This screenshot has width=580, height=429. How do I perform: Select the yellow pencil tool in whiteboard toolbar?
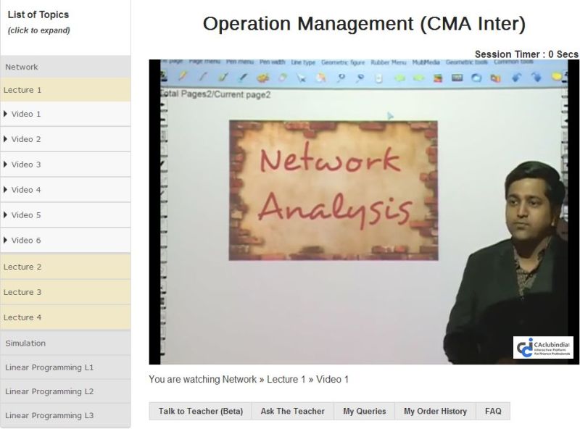pos(183,76)
